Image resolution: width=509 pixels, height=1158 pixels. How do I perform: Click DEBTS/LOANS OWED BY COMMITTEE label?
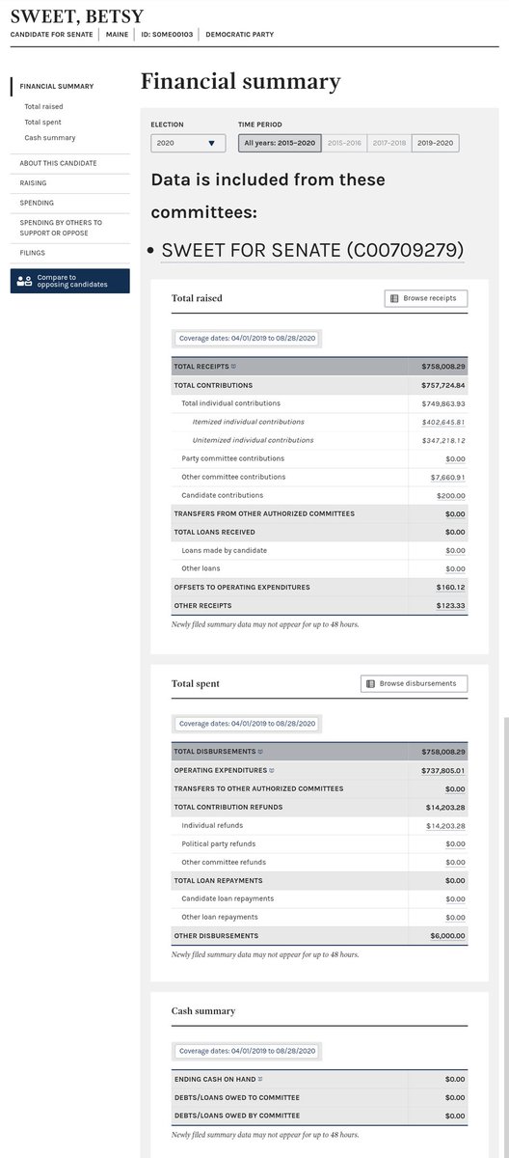pos(236,1116)
